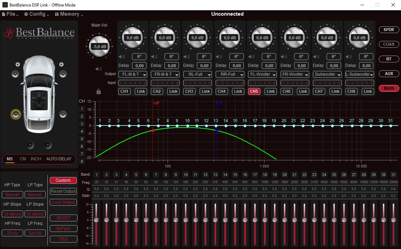Click the left subwoofer icon behind the car
This screenshot has width=401, height=249.
[x=30, y=145]
